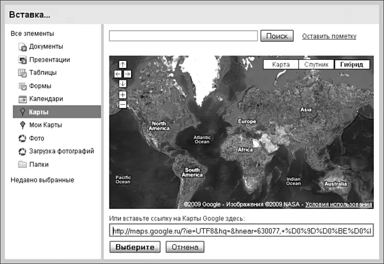Select Недавно выбранные heading
This screenshot has height=264, width=384.
click(x=42, y=180)
